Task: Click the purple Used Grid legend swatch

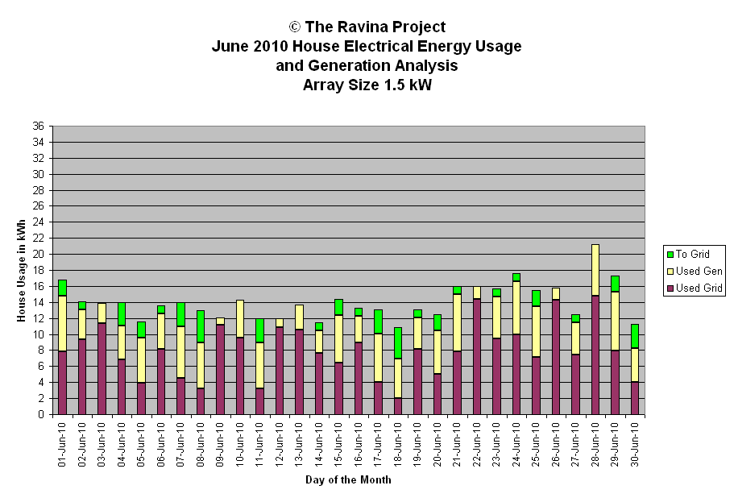Action: pyautogui.click(x=670, y=288)
